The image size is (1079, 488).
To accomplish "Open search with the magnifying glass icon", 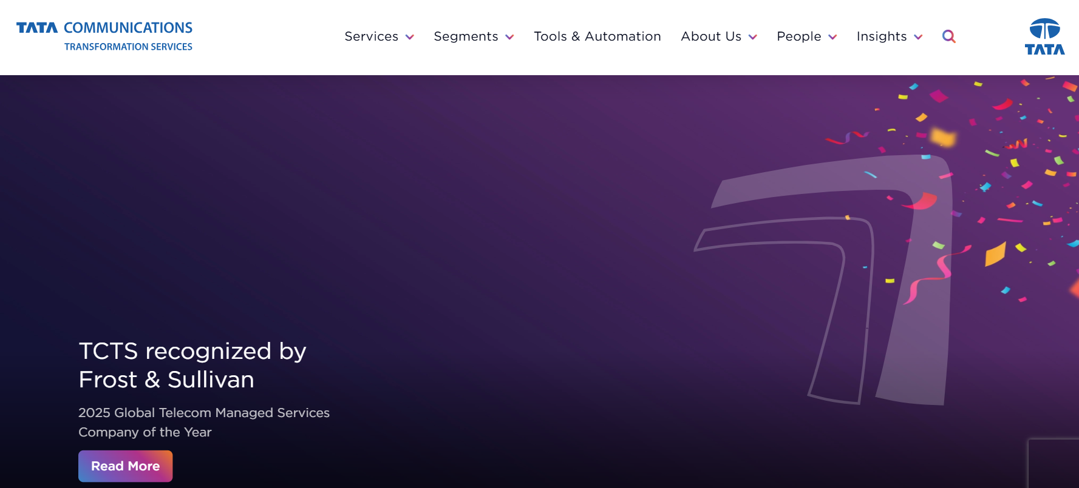I will click(x=948, y=36).
